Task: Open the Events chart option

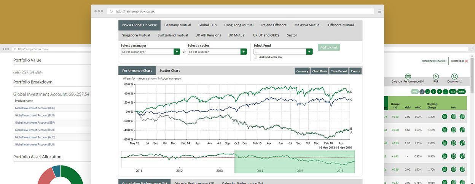Action: [355, 71]
